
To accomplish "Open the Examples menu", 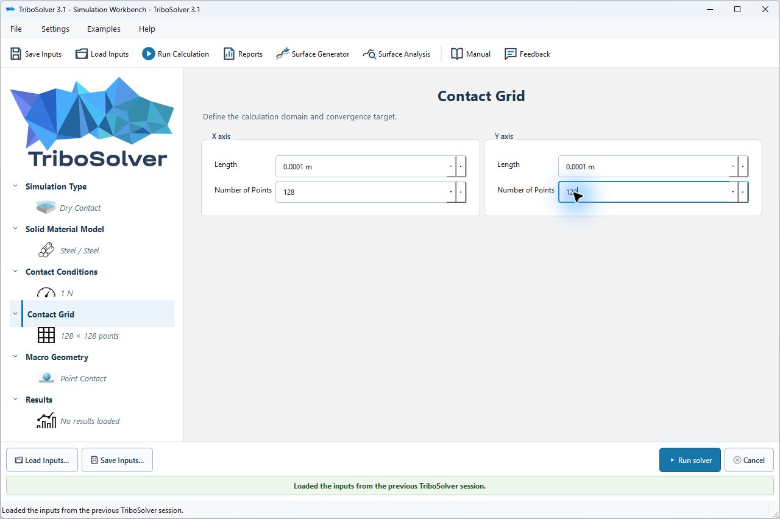I will pyautogui.click(x=104, y=29).
